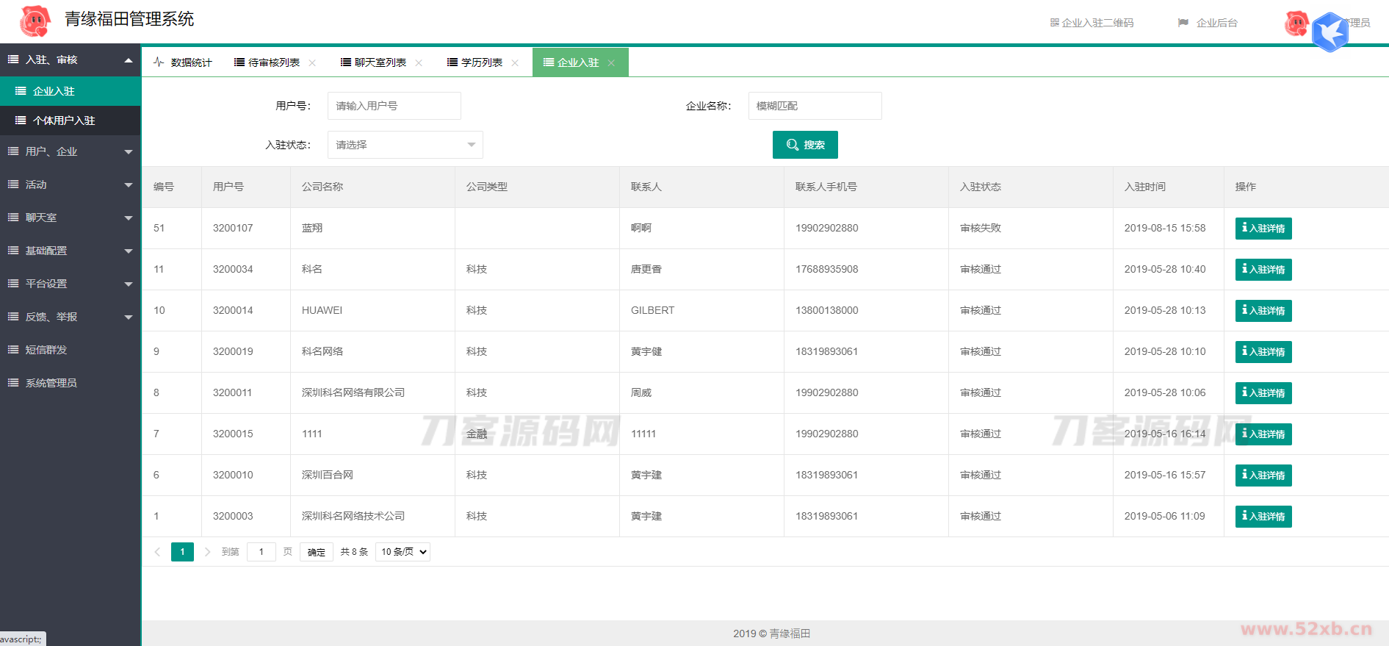Click the red mascot logo in the header

(35, 21)
